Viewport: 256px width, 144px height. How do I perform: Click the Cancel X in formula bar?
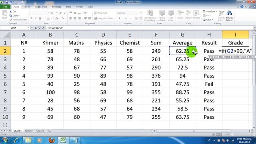tap(36, 28)
